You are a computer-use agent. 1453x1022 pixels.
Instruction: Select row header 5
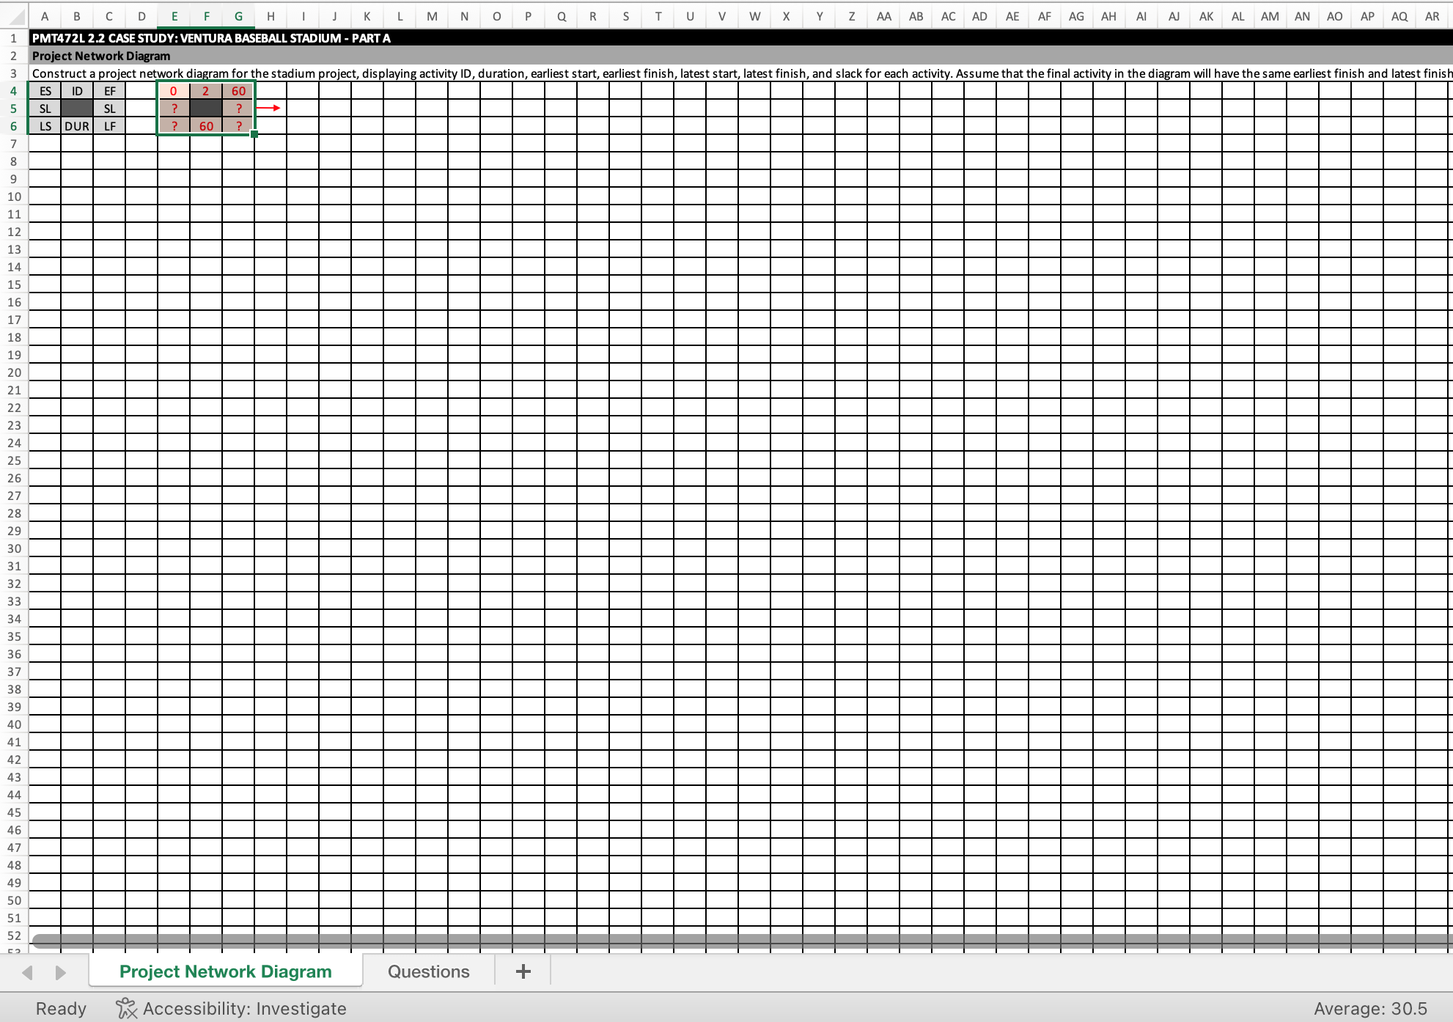[13, 108]
